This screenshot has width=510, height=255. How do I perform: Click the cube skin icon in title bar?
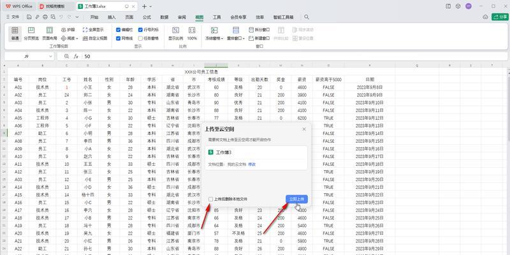458,6
